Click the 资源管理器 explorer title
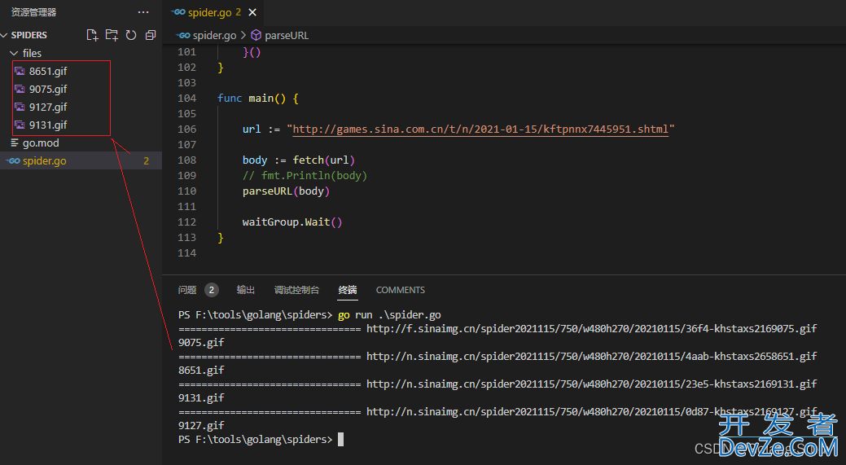The width and height of the screenshot is (846, 465). [x=33, y=12]
